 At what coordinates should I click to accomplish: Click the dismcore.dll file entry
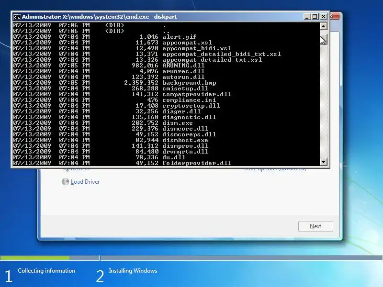pyautogui.click(x=185, y=129)
